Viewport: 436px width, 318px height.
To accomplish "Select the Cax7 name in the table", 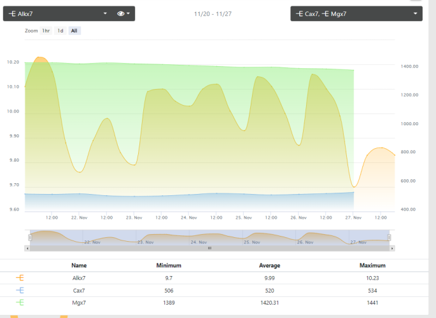I will (79, 291).
